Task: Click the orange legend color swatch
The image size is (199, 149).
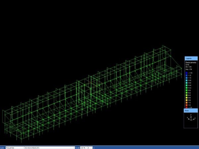Action: (x=187, y=103)
